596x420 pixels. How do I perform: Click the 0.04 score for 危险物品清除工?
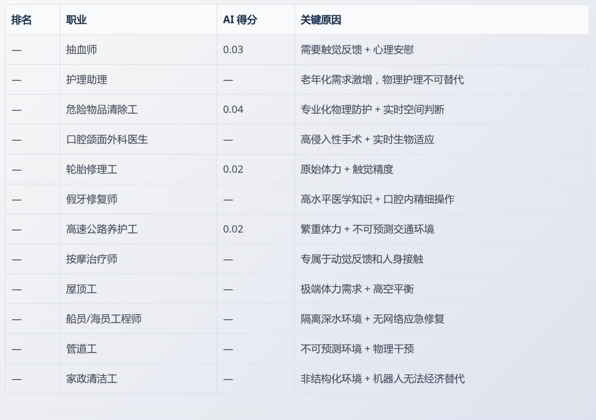[233, 109]
